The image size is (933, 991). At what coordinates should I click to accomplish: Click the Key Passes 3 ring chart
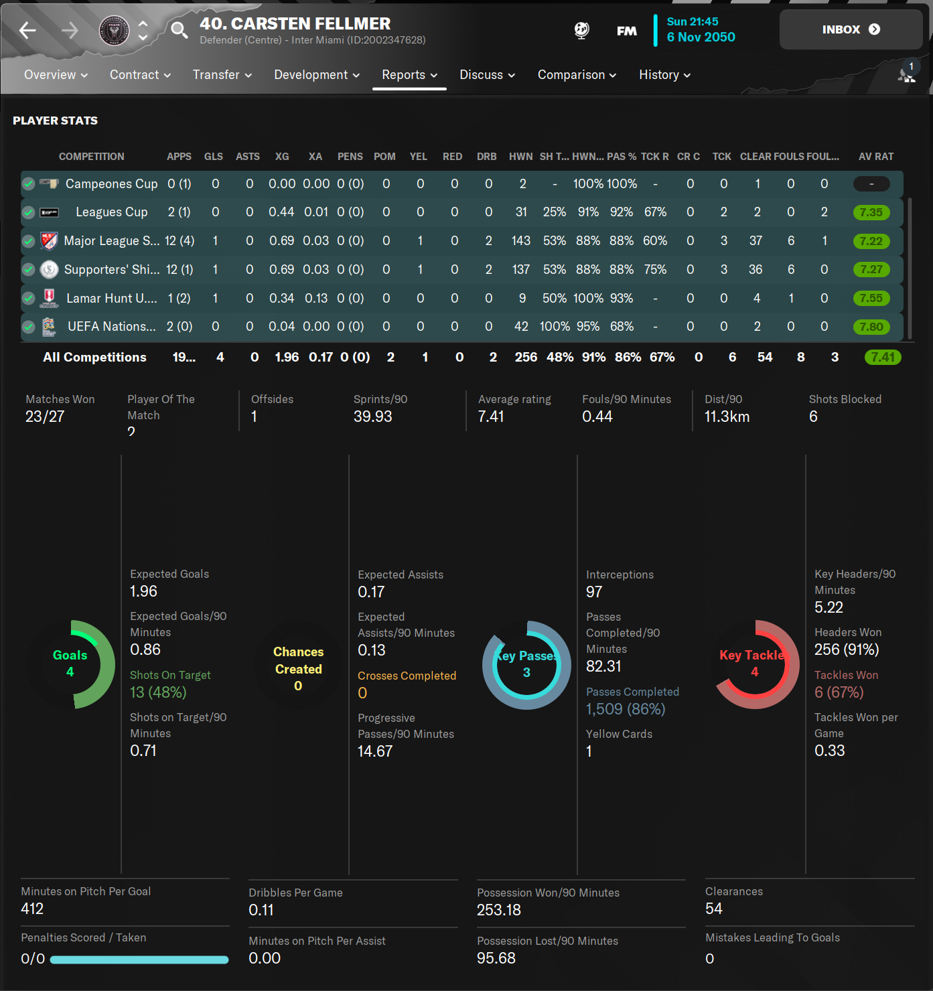(x=527, y=665)
